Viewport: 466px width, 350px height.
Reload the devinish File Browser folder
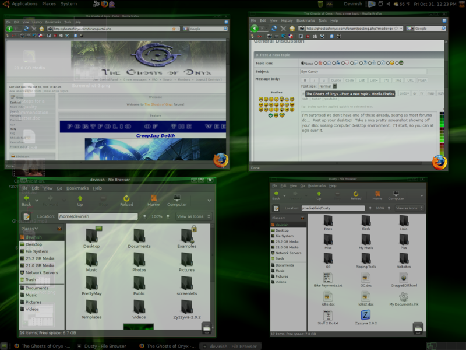point(126,201)
